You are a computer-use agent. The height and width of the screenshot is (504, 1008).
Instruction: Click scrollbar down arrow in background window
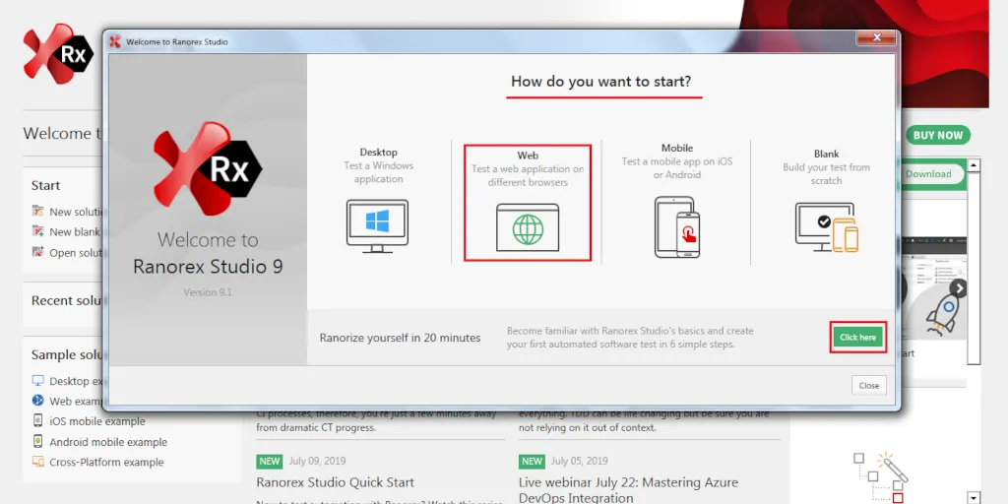coord(974,497)
